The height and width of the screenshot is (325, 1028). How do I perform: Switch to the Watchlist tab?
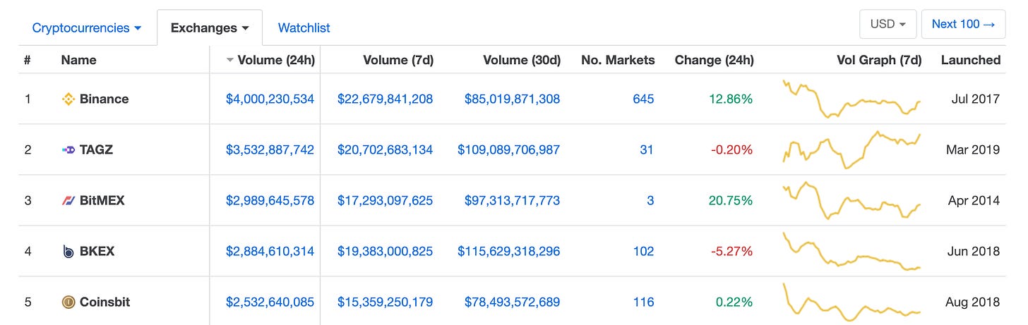pos(304,28)
